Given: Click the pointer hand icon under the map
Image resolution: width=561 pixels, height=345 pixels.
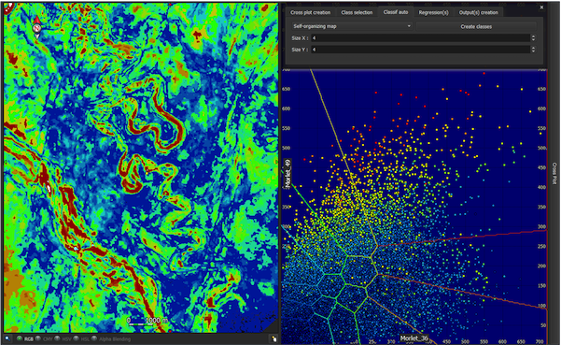Looking at the screenshot, I should pos(274,338).
